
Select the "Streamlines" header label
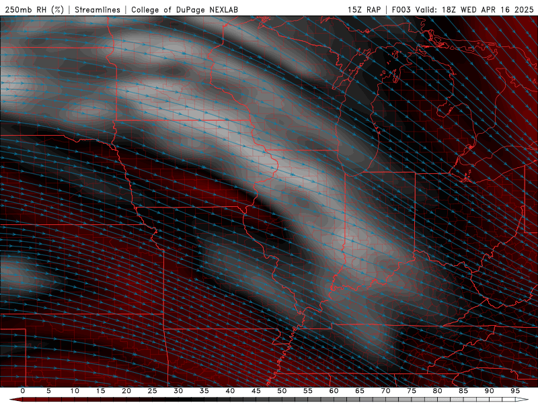(98, 9)
